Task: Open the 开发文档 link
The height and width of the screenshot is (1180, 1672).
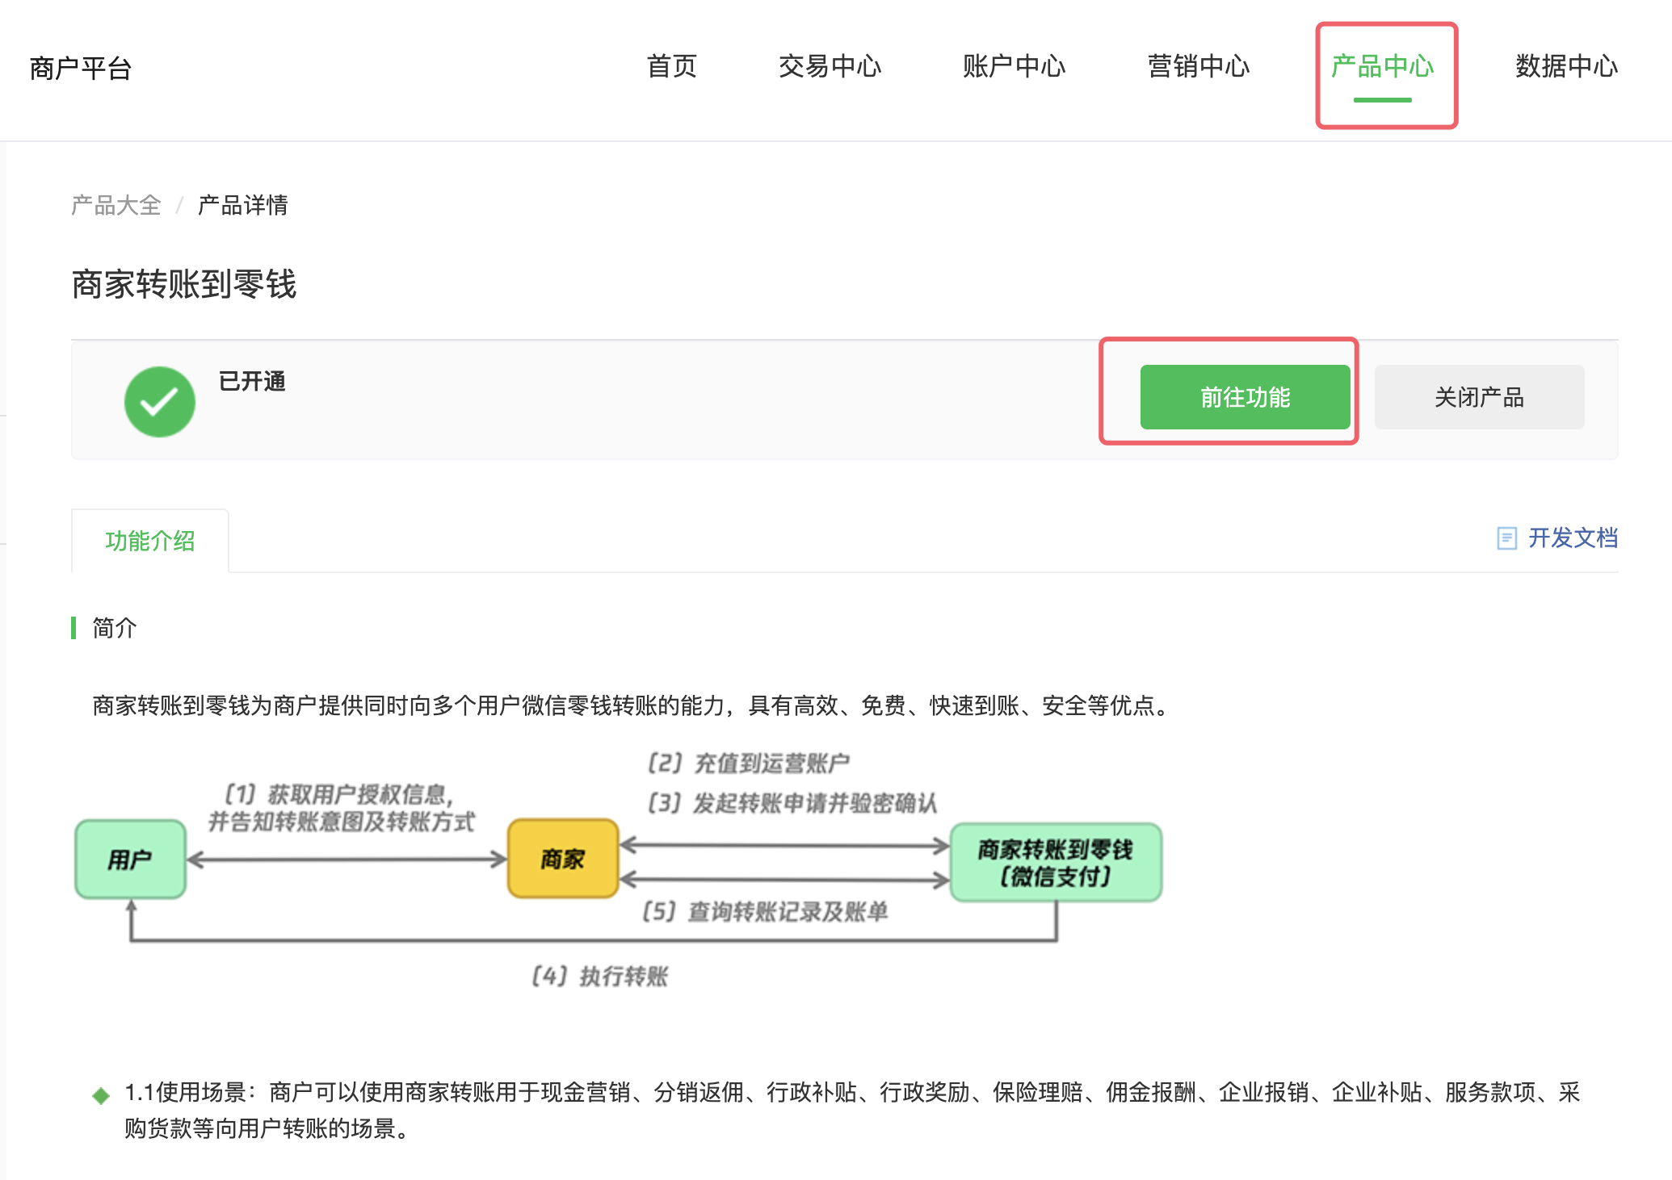Action: pos(1572,538)
